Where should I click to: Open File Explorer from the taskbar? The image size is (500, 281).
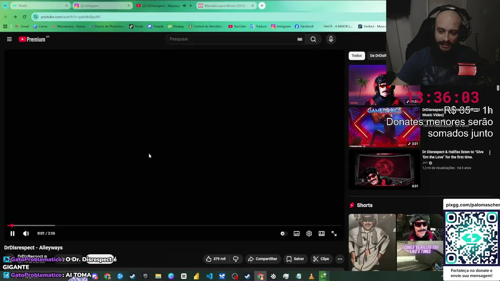158,276
